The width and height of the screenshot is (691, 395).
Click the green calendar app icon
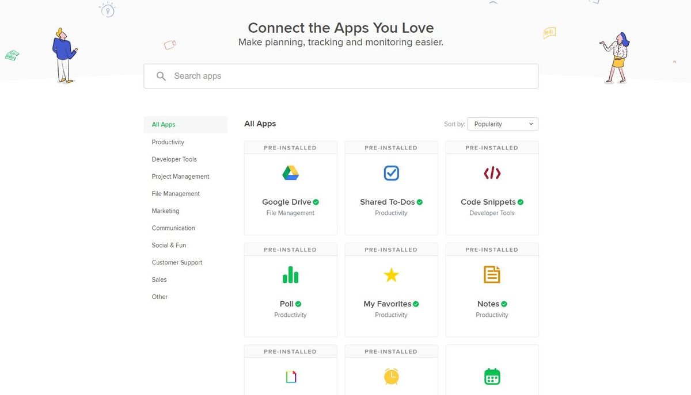tap(492, 377)
